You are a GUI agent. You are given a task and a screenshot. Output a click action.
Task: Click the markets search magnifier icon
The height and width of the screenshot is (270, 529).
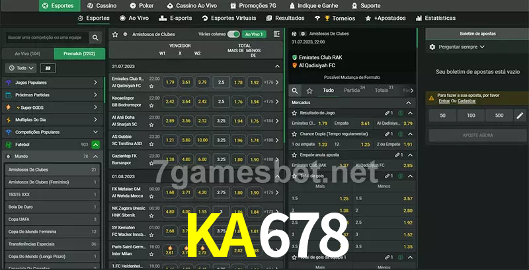pos(295,90)
